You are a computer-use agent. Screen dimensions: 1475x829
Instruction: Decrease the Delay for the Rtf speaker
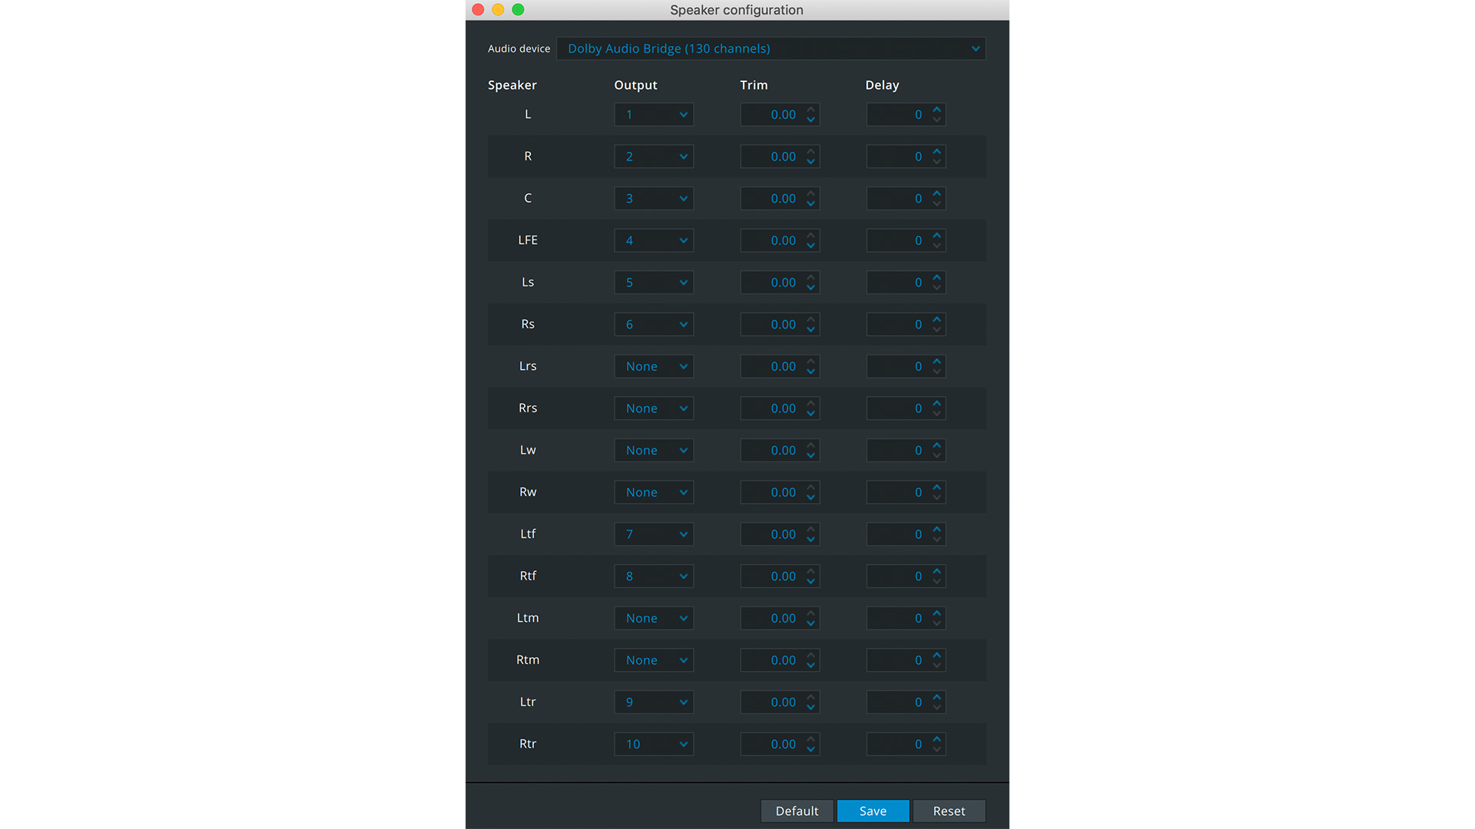click(x=936, y=580)
